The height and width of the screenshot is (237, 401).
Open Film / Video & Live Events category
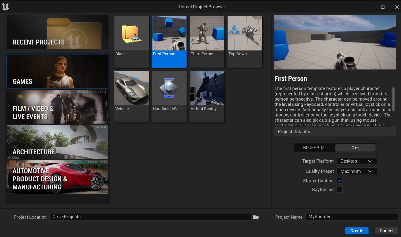coord(57,107)
